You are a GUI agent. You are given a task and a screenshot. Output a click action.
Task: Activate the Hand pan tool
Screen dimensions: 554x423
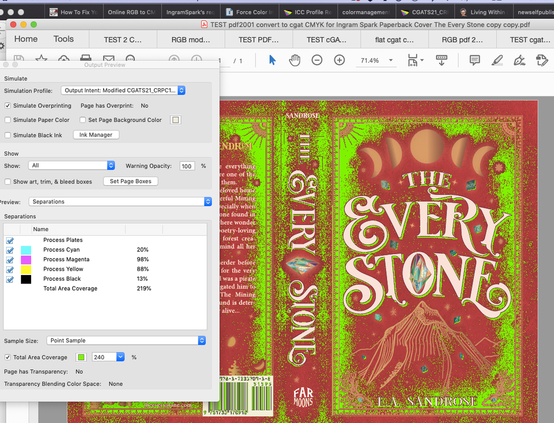(x=294, y=60)
